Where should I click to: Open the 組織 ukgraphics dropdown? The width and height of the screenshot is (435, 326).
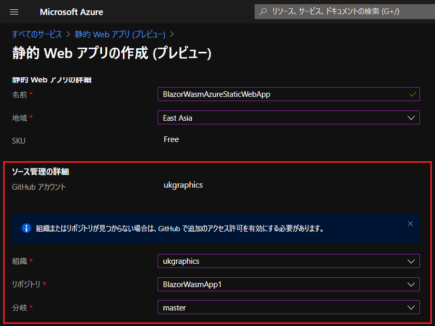pyautogui.click(x=288, y=261)
